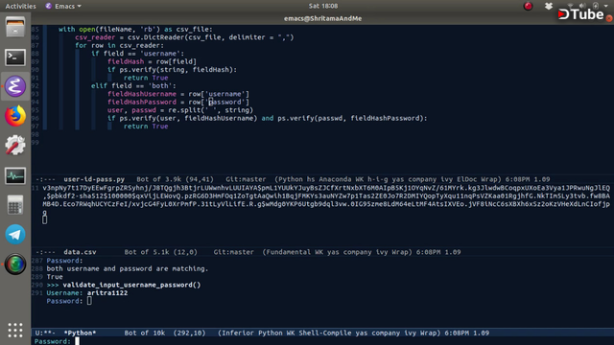This screenshot has height=345, width=614.
Task: Open the Emacs app menu dropdown
Action: (x=63, y=6)
